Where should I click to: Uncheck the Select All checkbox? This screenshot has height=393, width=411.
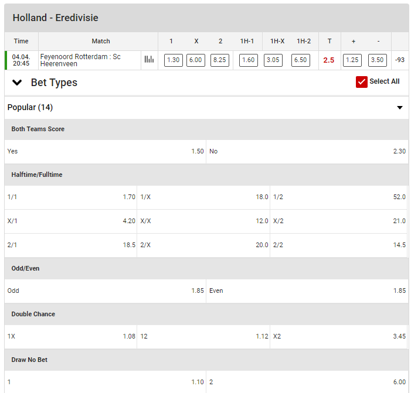pos(362,82)
